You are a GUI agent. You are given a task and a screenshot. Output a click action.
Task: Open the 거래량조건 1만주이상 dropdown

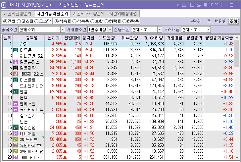tap(110, 29)
